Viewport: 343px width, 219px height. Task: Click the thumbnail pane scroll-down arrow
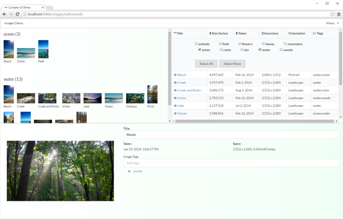(170, 121)
